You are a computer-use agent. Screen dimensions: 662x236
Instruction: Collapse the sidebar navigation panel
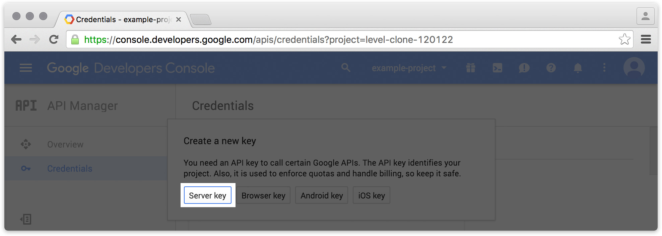(26, 220)
